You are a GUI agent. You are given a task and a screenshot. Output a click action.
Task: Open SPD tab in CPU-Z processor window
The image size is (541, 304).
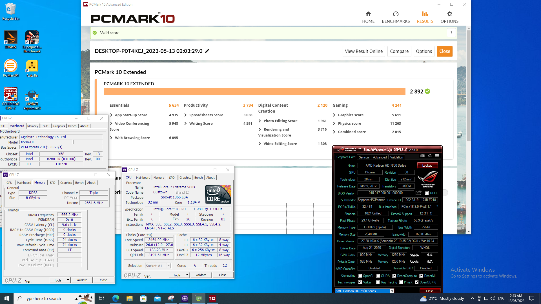172,178
